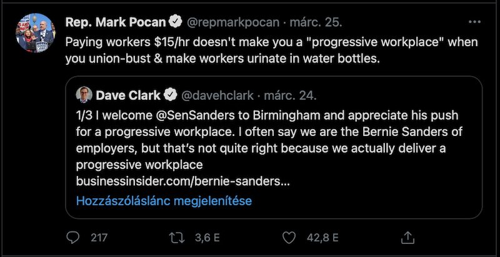Click Hozzászóláslánc megjelenítése to show thread

click(164, 201)
